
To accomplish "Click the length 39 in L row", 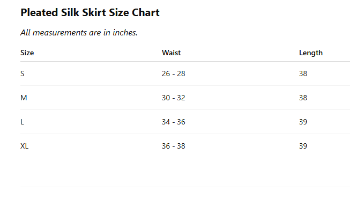I will pos(303,122).
